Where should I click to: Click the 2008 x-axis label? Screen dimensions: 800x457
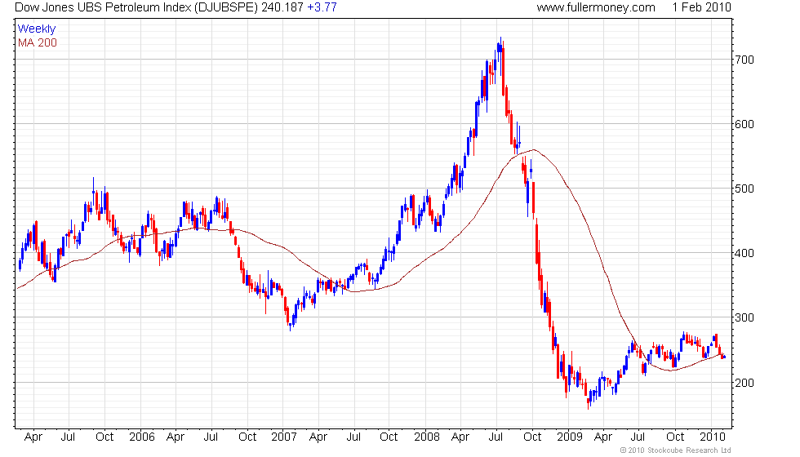[426, 437]
